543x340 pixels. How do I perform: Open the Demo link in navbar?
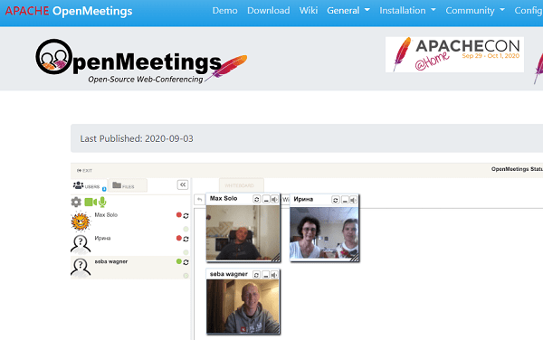tap(224, 11)
